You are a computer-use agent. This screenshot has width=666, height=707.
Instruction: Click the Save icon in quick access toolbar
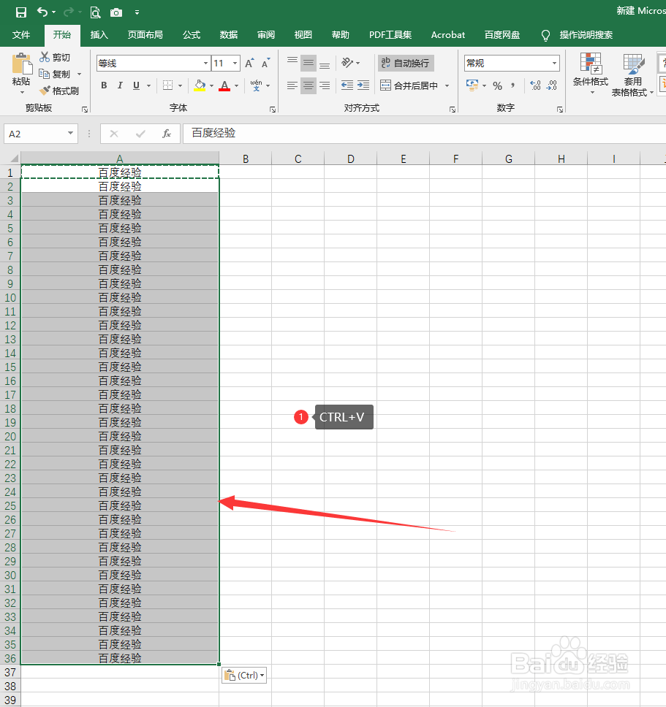click(x=20, y=12)
